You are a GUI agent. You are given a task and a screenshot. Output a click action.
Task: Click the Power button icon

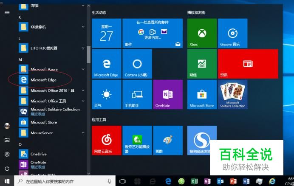tap(7, 168)
